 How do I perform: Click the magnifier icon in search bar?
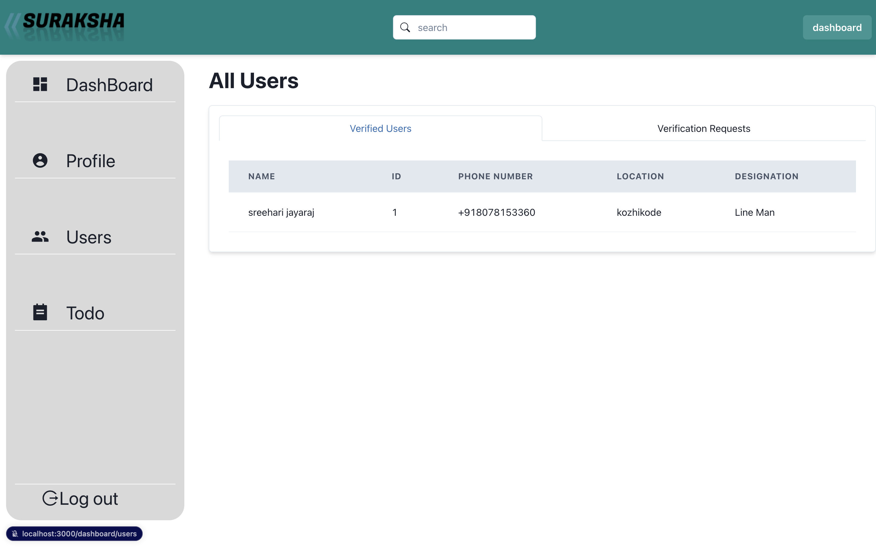tap(405, 27)
